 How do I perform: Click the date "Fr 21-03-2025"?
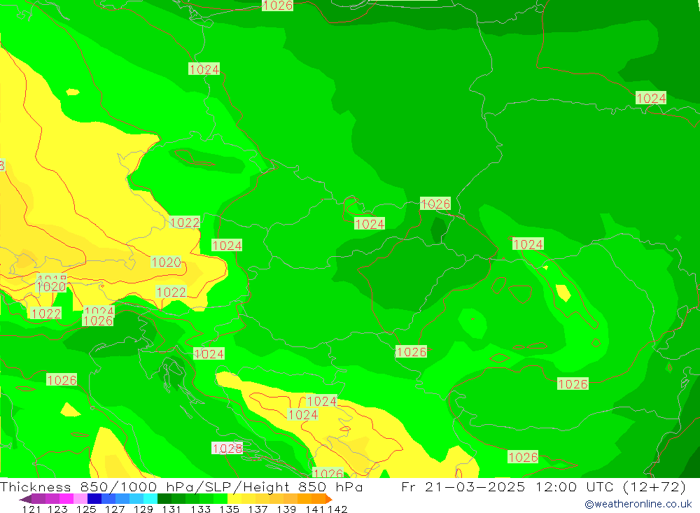463,486
